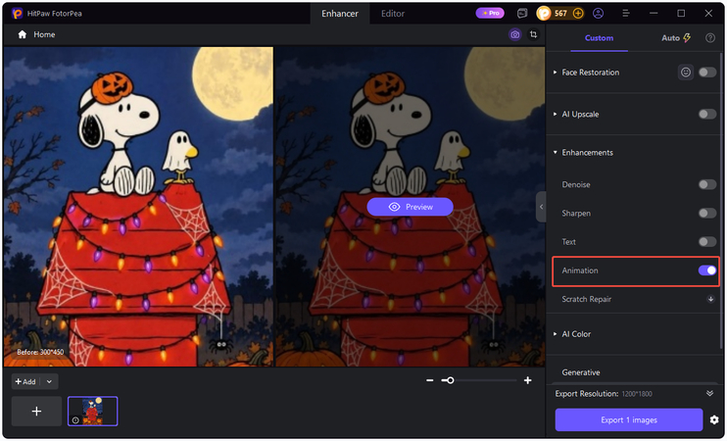The width and height of the screenshot is (727, 441).
Task: Expand the AI Color section arrow
Action: tap(555, 334)
